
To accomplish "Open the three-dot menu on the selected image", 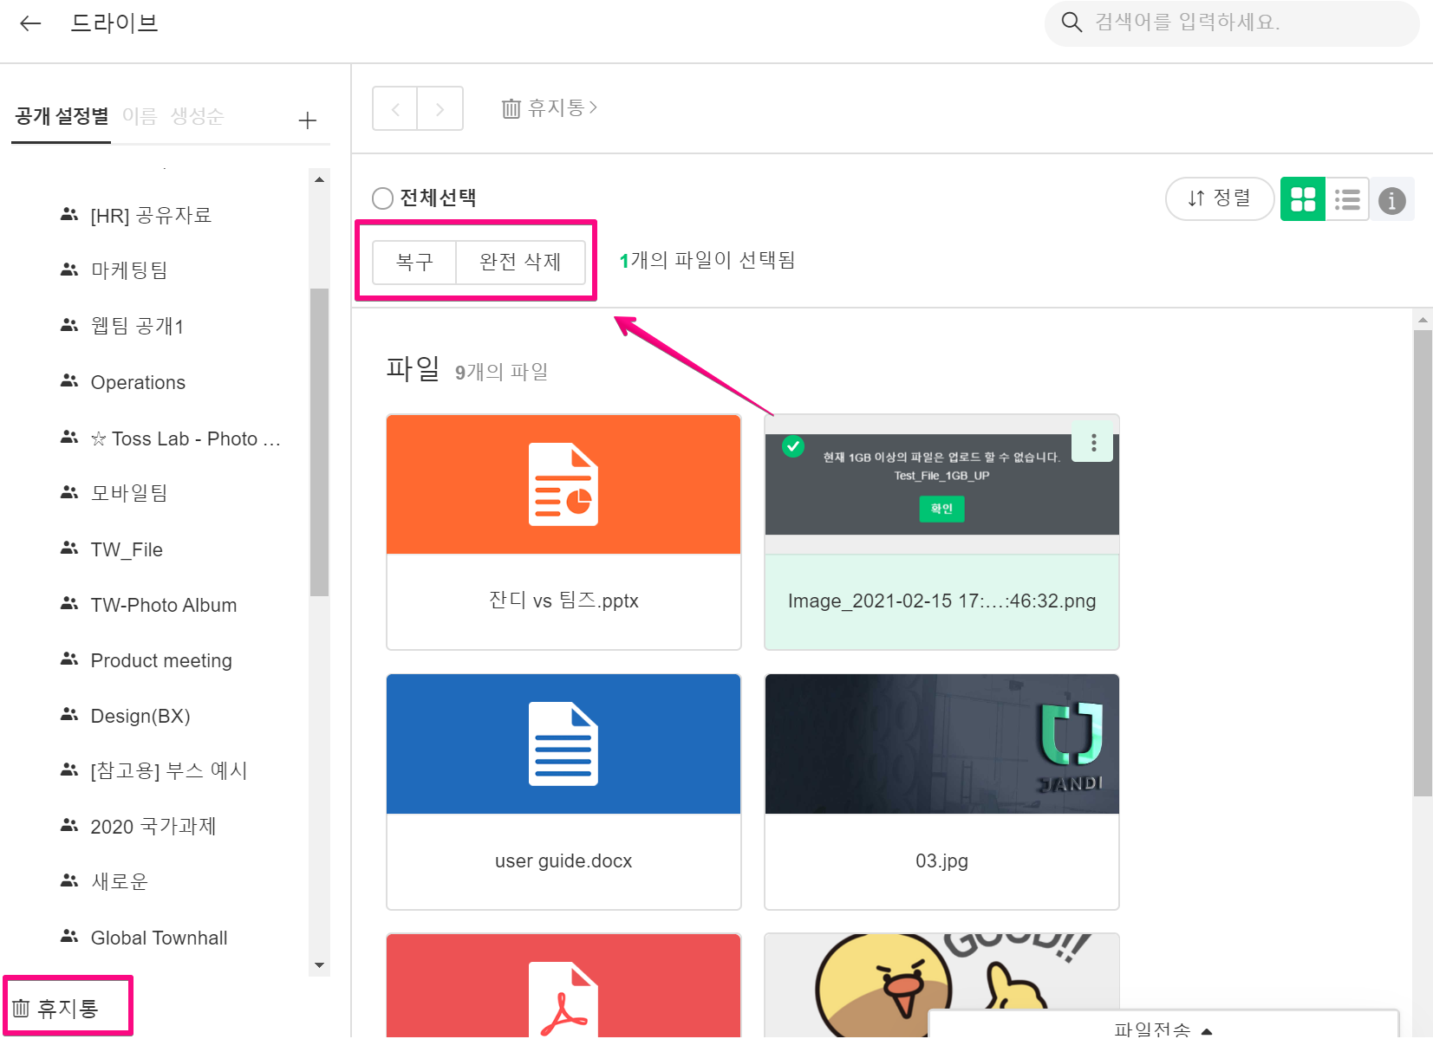I will 1093,443.
